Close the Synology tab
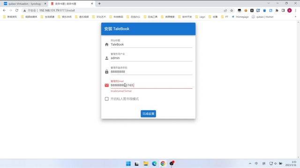Screen dimensions: 300x168 45,4
